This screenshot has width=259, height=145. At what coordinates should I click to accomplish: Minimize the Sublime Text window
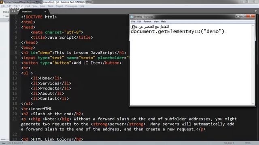(x=242, y=2)
